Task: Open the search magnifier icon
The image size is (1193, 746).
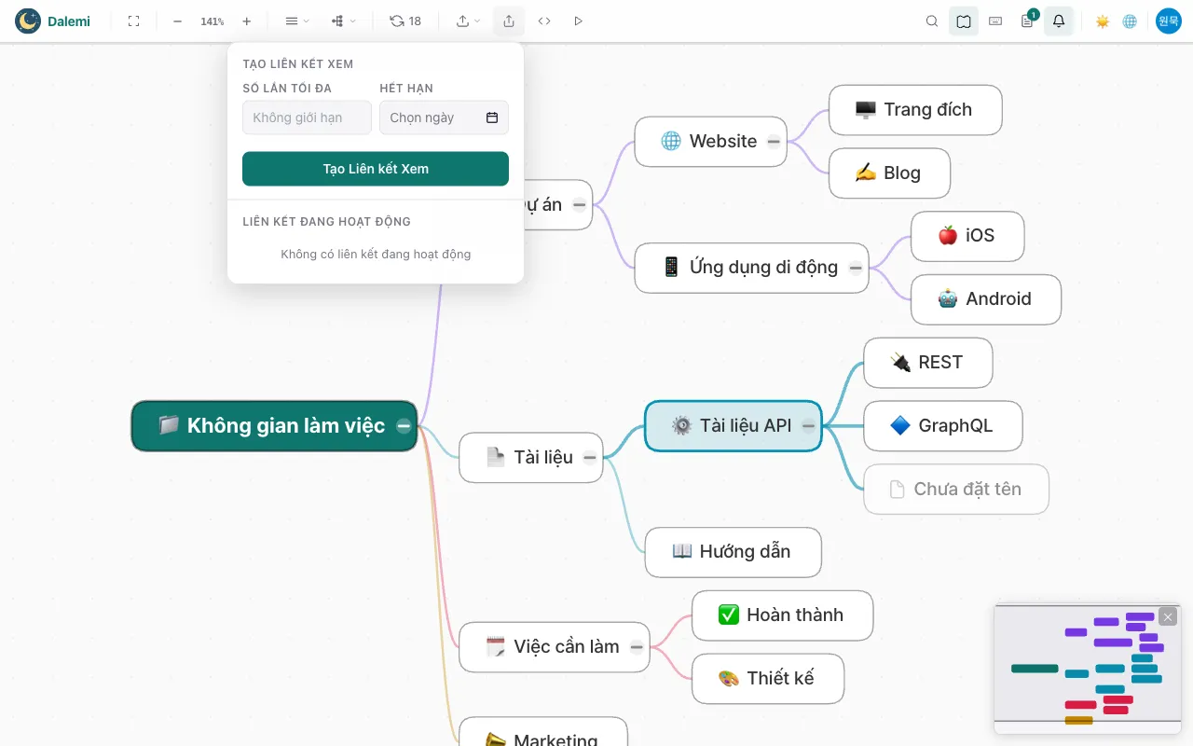Action: point(932,21)
